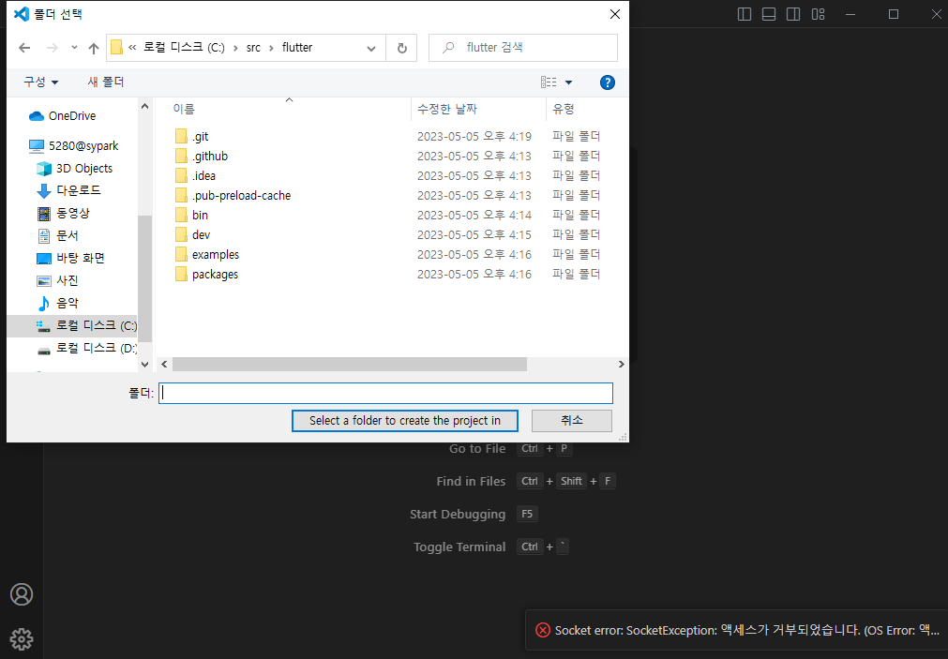Create a new folder with 새 폴더
948x659 pixels.
pos(106,82)
